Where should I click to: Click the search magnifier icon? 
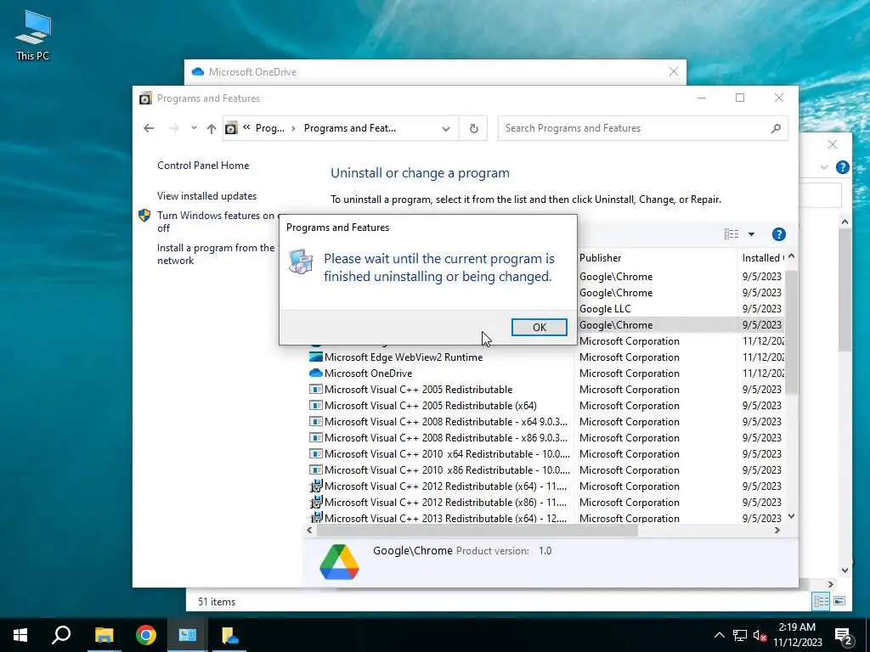point(776,128)
